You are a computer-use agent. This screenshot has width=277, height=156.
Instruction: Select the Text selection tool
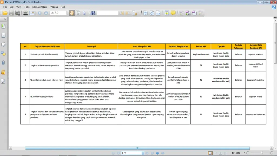pos(78,13)
